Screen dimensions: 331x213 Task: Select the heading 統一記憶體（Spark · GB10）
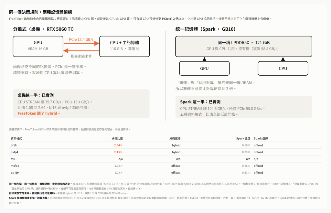click(x=206, y=29)
